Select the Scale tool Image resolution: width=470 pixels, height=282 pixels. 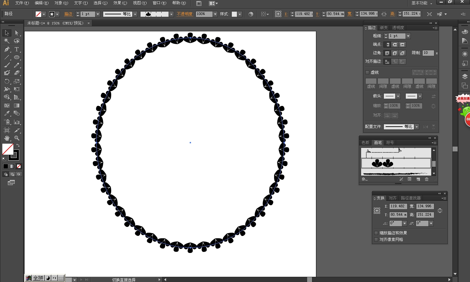[x=17, y=81]
